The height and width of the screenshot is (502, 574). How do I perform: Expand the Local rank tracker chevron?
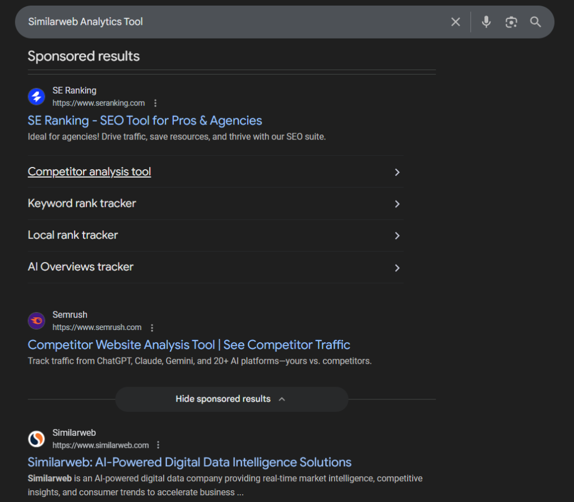[397, 235]
